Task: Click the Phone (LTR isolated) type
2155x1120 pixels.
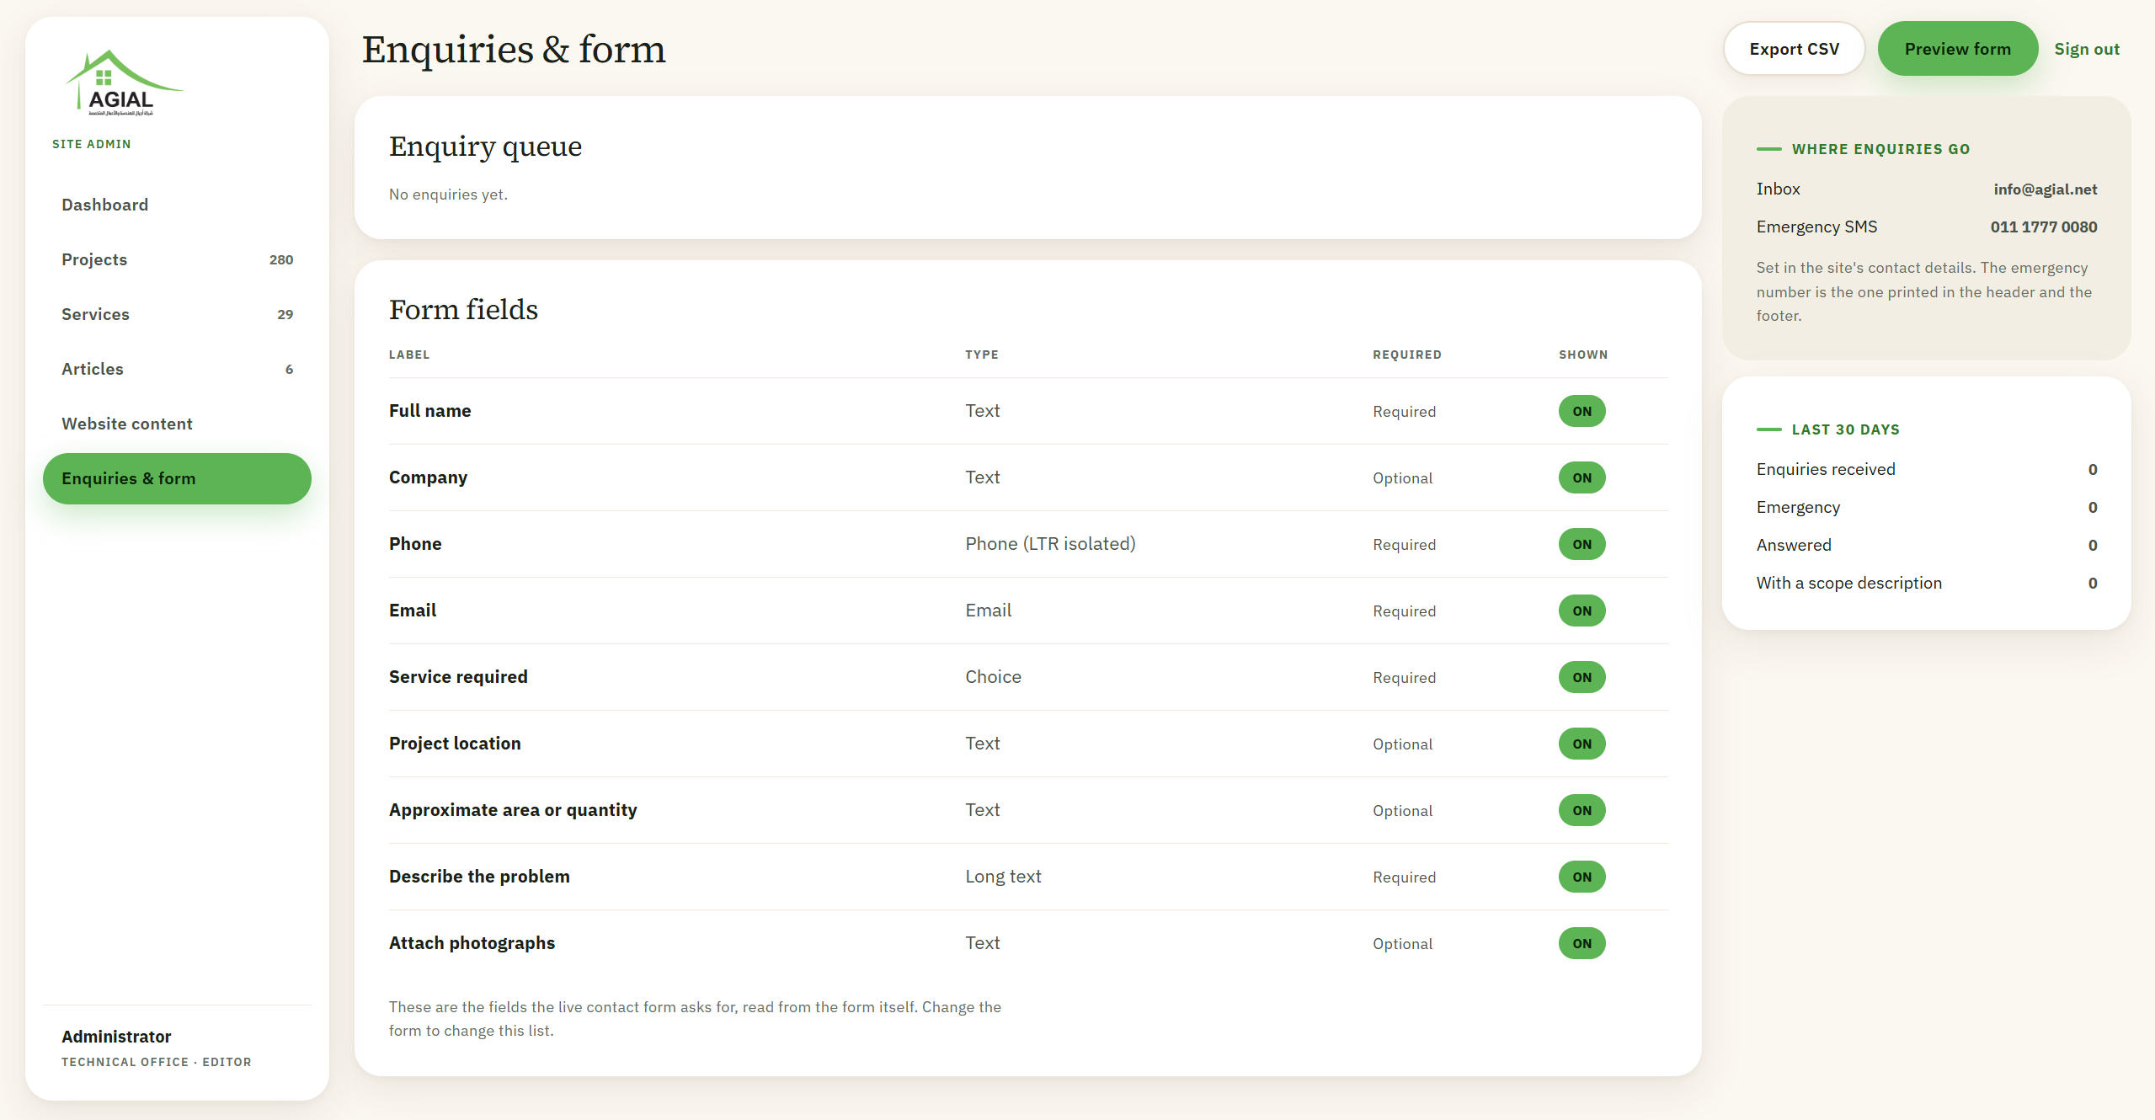Action: (1050, 544)
